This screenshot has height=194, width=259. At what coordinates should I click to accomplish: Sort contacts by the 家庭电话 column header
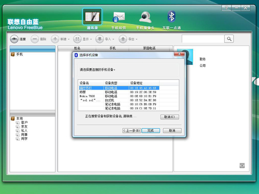tap(149, 48)
